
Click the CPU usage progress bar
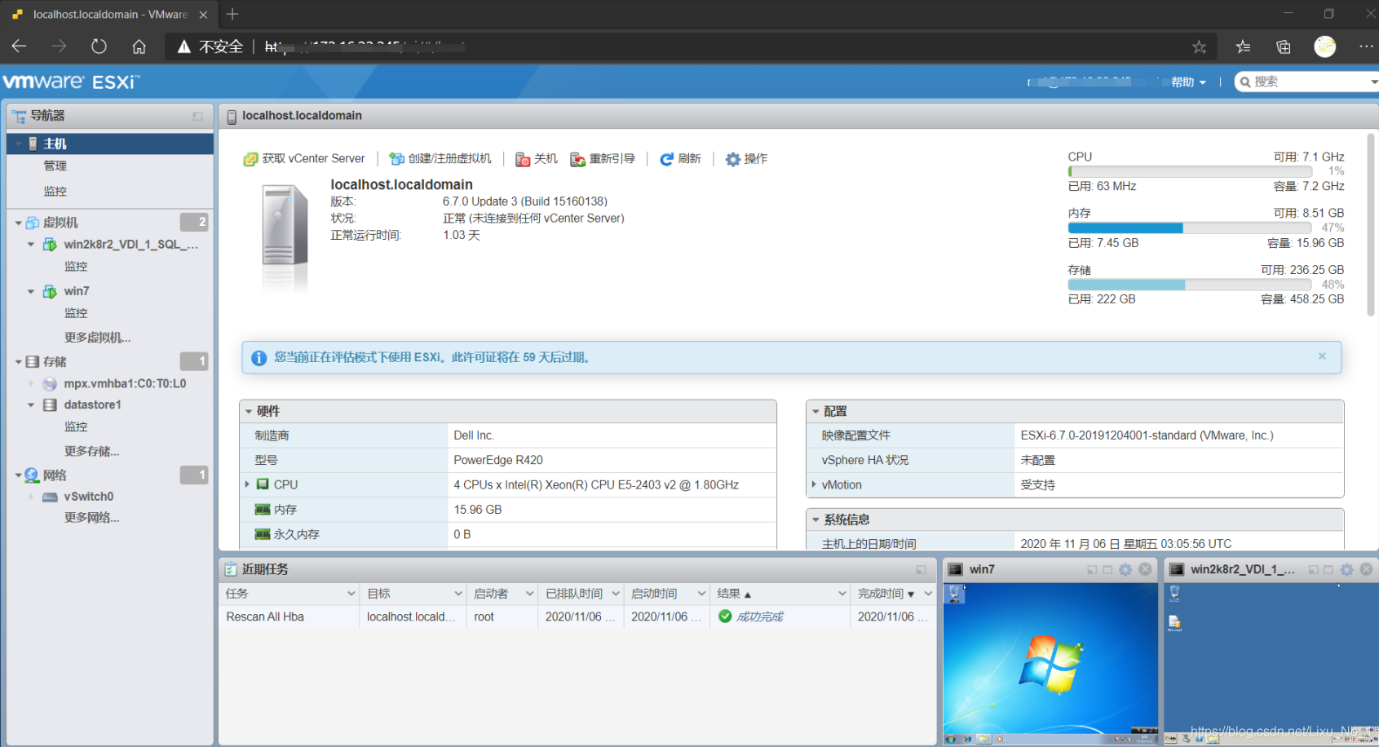pyautogui.click(x=1190, y=171)
